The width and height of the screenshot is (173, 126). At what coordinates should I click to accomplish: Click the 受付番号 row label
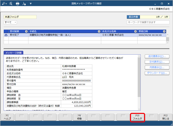click(x=11, y=81)
